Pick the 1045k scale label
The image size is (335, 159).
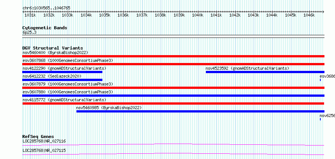(x=291, y=15)
